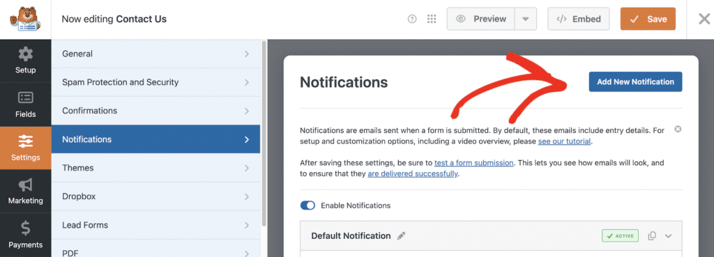Open Lead Forms settings section
This screenshot has height=257, width=714.
[x=155, y=225]
